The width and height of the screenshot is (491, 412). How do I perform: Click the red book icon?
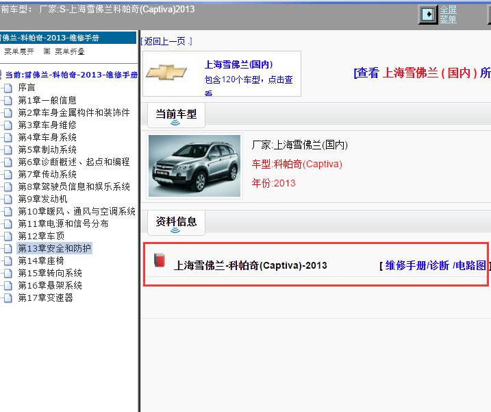pyautogui.click(x=160, y=260)
